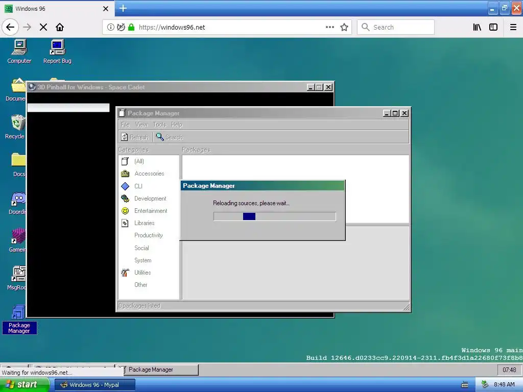Click the Search magnifier in Package Manager toolbar

(160, 137)
